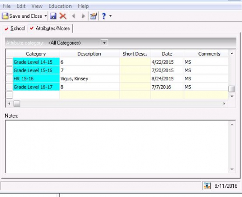Click the HR 15-16 category cell
This screenshot has height=197, width=242.
[36, 78]
